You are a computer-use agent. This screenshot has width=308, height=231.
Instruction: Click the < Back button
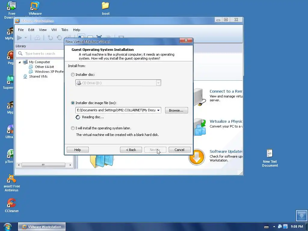[x=131, y=150]
